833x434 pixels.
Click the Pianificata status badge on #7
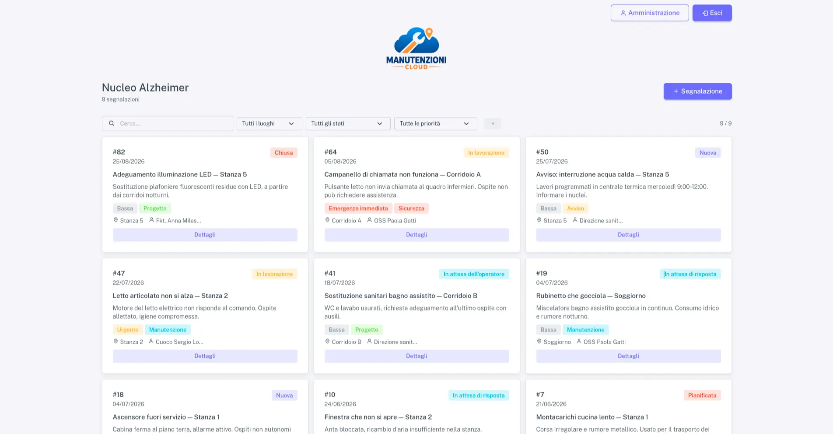[x=702, y=395]
